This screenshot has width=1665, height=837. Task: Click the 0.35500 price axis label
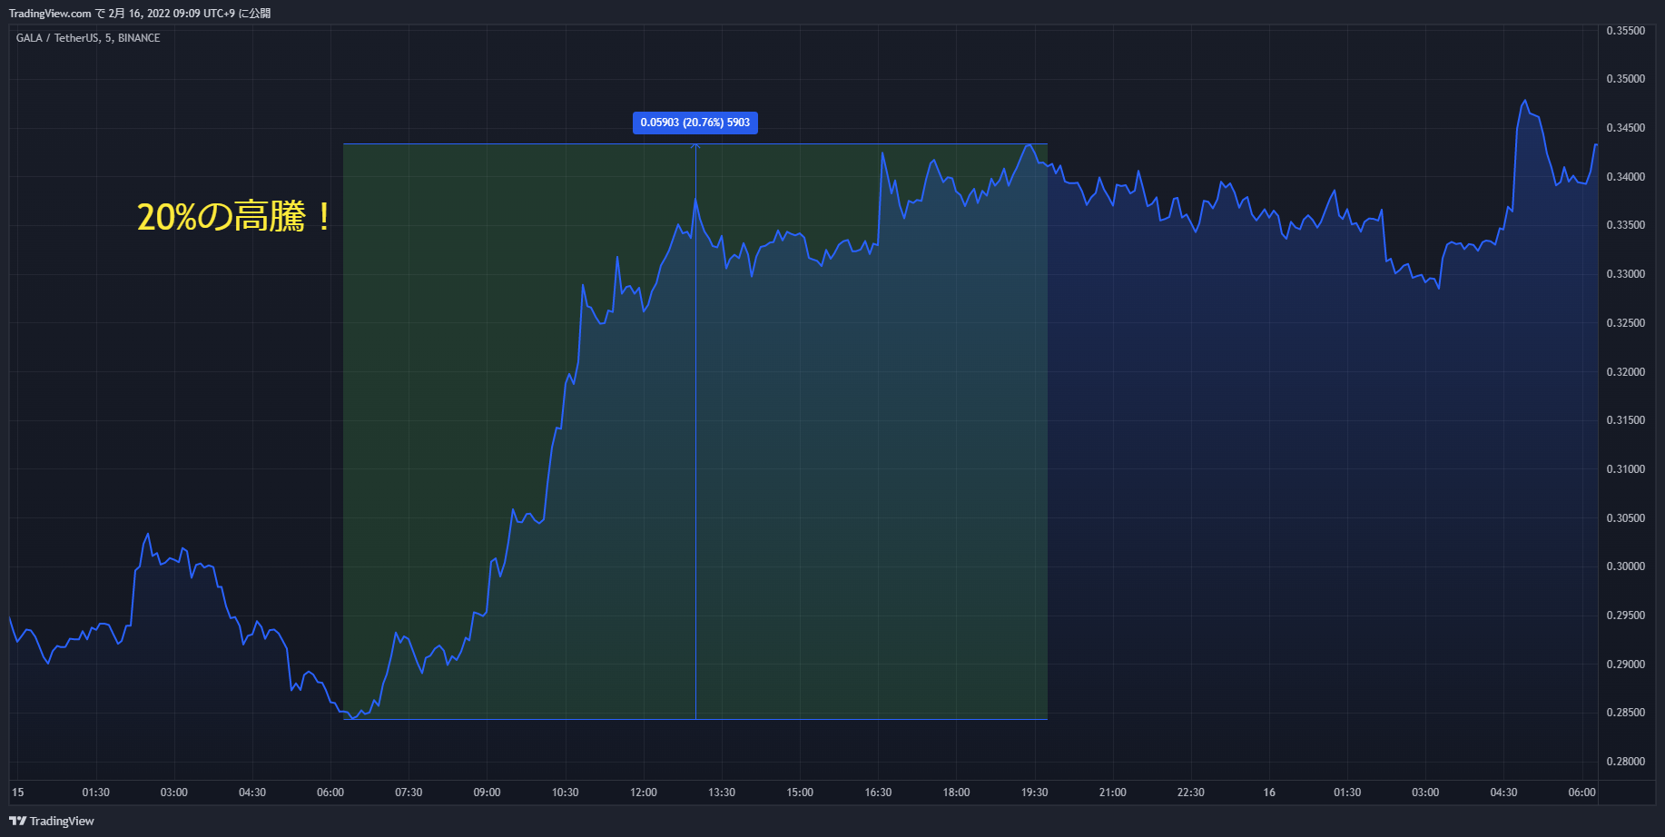click(1626, 31)
